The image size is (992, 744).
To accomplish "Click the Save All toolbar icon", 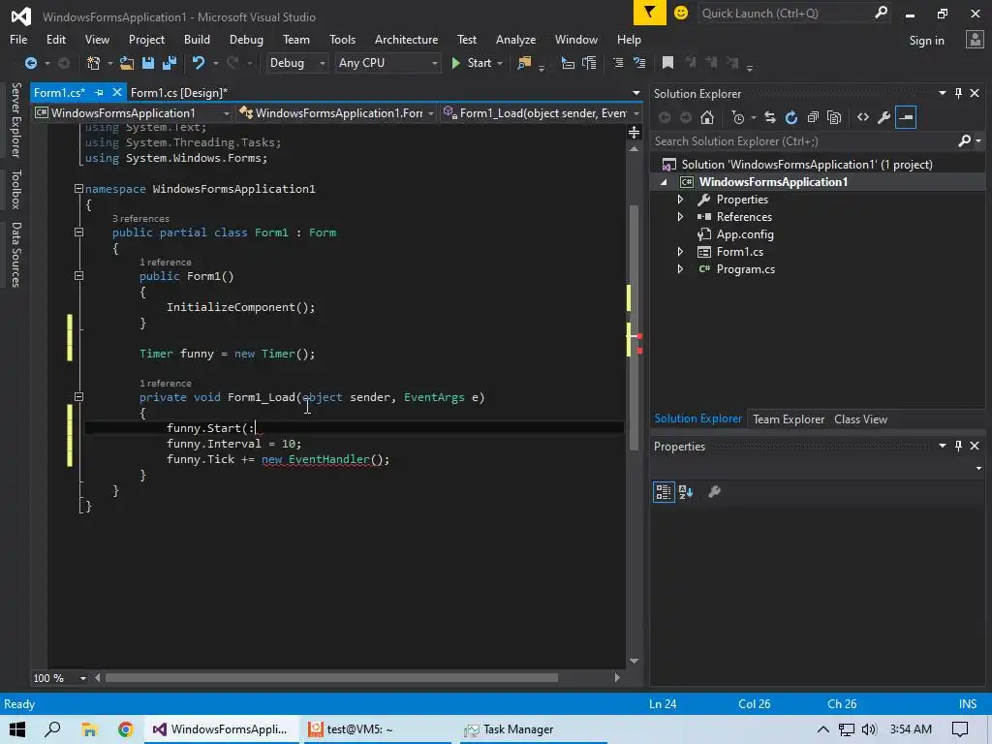I will pyautogui.click(x=170, y=63).
